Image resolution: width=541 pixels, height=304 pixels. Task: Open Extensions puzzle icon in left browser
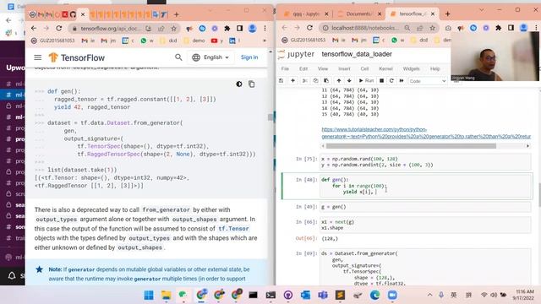227,28
